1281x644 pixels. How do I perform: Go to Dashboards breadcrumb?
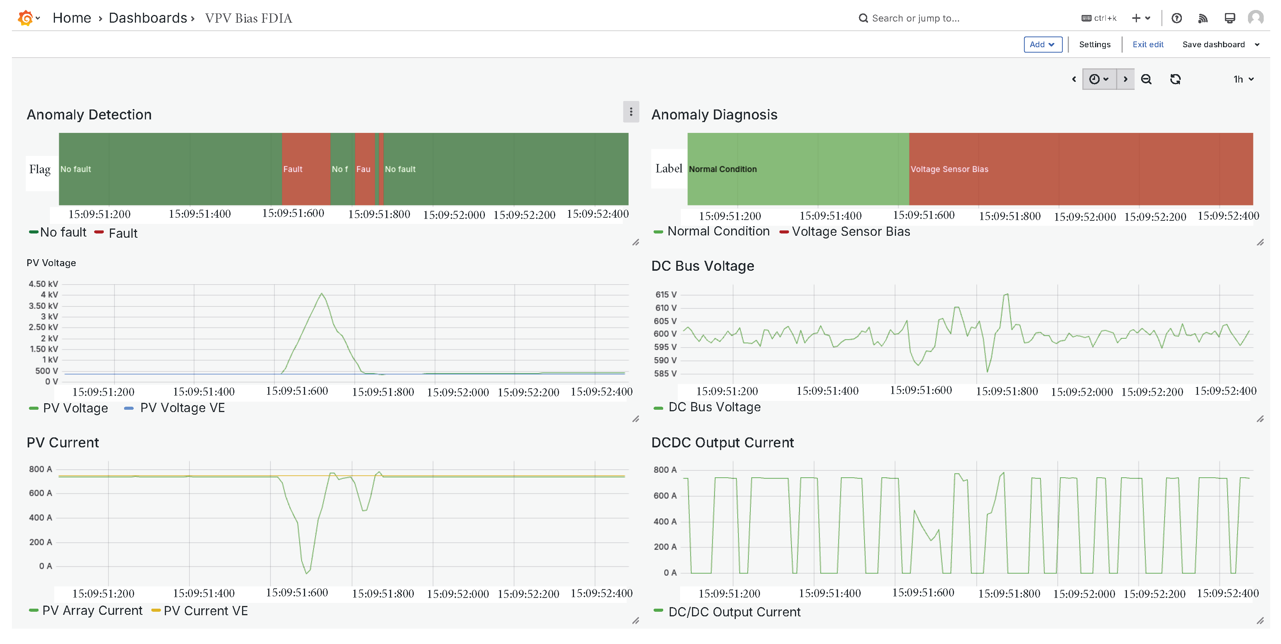[148, 18]
